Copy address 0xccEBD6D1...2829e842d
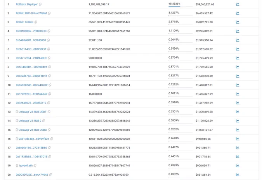 [x=50, y=67]
